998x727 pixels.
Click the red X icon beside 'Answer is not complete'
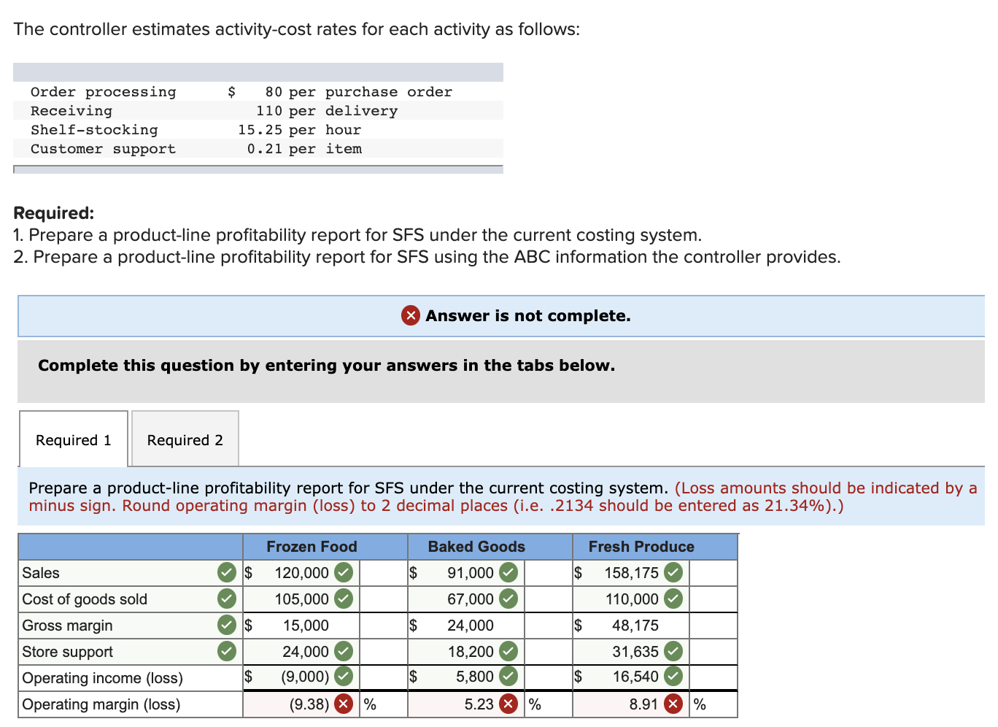[410, 315]
